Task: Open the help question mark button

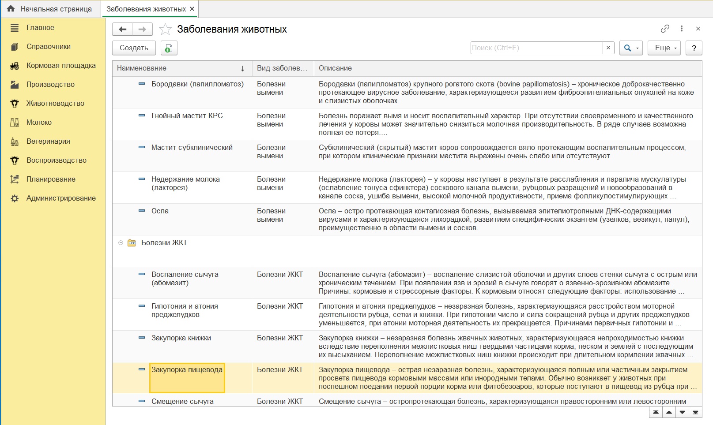Action: click(x=694, y=48)
